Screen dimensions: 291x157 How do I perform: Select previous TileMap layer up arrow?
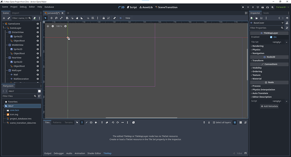tap(204, 122)
